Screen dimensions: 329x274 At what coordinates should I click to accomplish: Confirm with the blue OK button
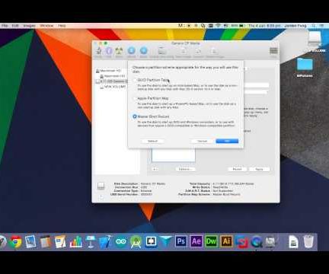(x=227, y=141)
